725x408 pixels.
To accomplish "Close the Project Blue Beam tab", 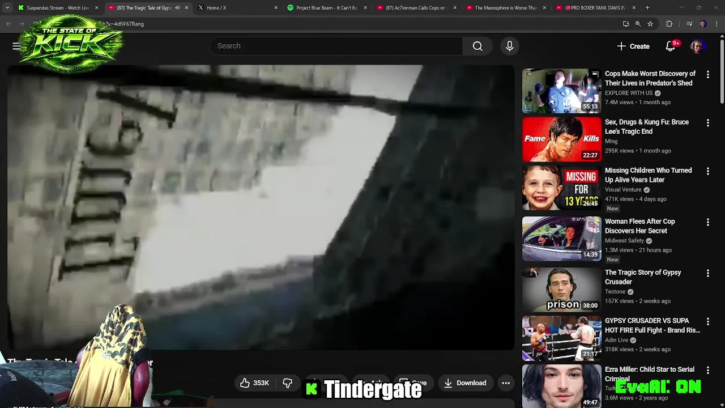I will [x=365, y=8].
